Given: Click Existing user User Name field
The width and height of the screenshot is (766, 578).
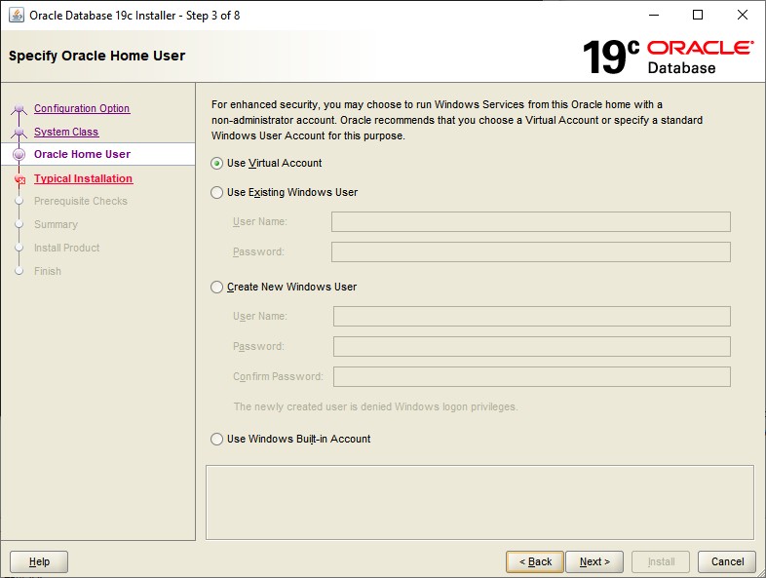Looking at the screenshot, I should (x=531, y=222).
